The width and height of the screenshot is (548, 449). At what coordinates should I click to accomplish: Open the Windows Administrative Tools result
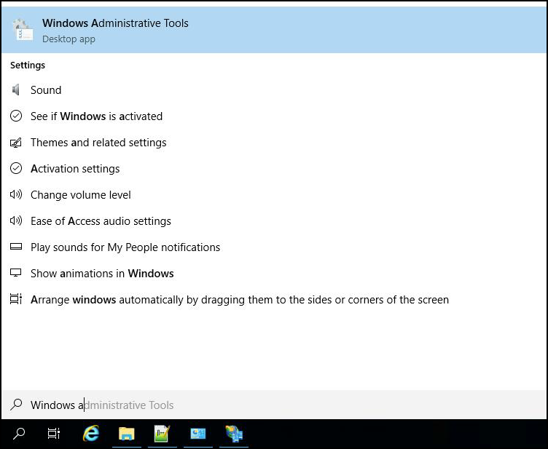274,30
